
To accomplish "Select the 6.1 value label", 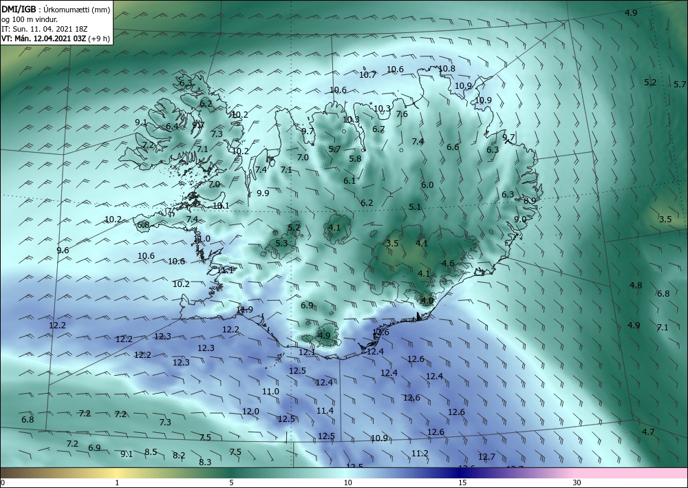I will (350, 180).
